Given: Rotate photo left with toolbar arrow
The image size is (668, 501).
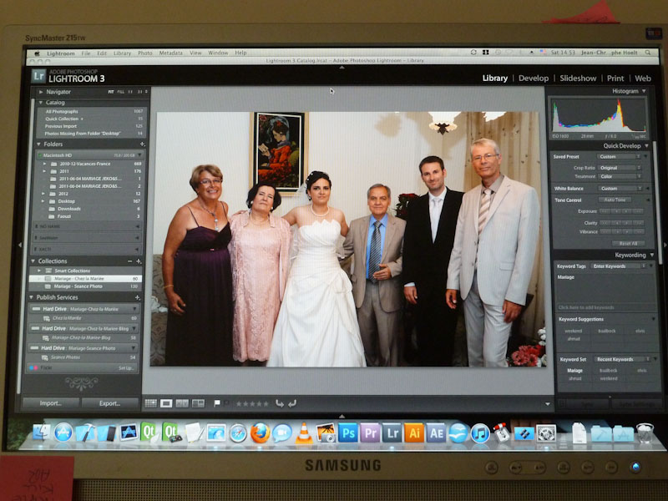Looking at the screenshot, I should tap(279, 403).
